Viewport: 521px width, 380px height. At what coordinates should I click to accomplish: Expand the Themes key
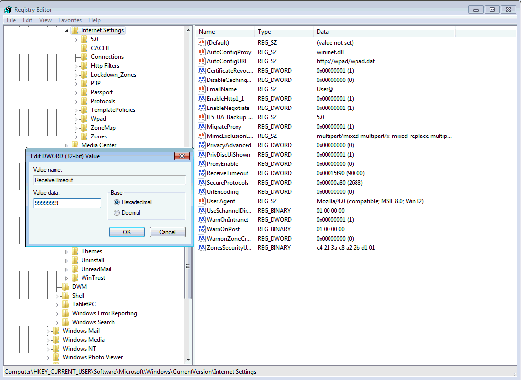(66, 252)
